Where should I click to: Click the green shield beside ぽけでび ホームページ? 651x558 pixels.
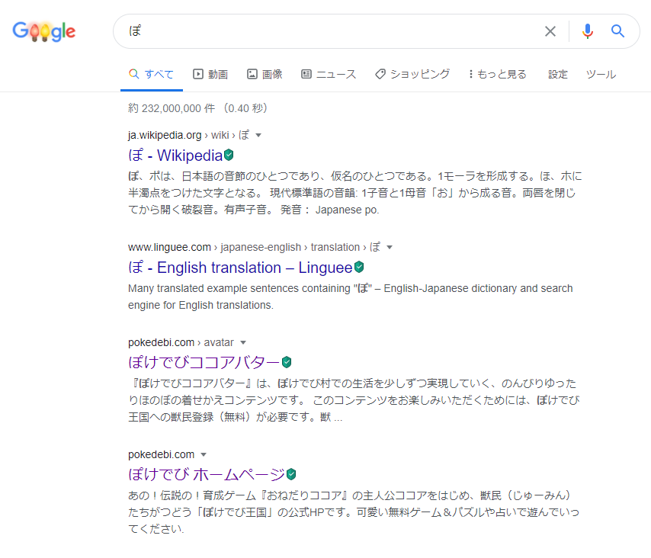click(x=291, y=473)
